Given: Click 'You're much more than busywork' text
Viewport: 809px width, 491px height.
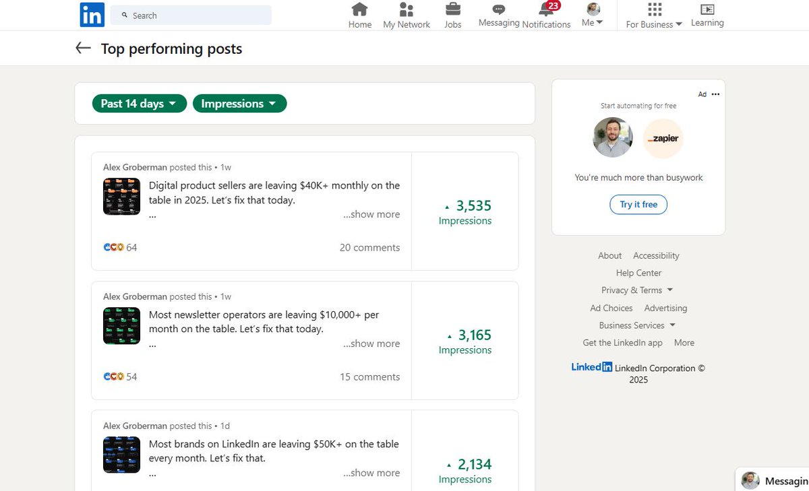Looking at the screenshot, I should pos(638,178).
